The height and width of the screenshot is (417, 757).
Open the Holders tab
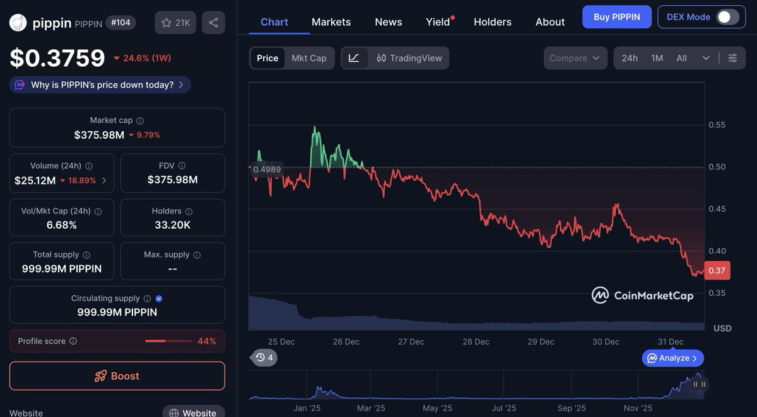tap(493, 22)
